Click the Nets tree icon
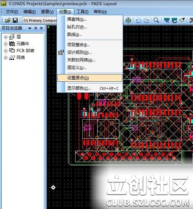Viewport: 193px width, 209px height. coord(12,58)
